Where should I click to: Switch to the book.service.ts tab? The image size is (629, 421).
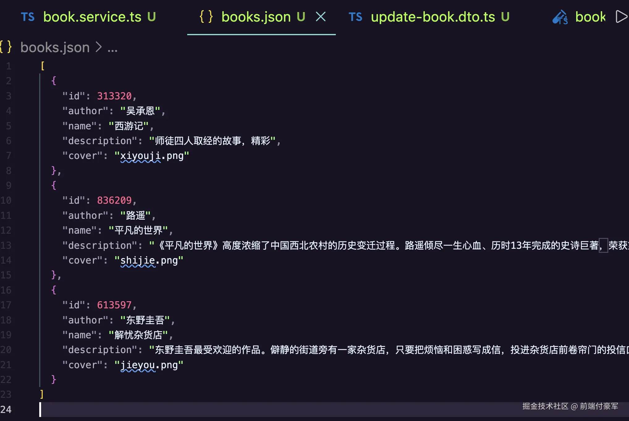tap(92, 17)
